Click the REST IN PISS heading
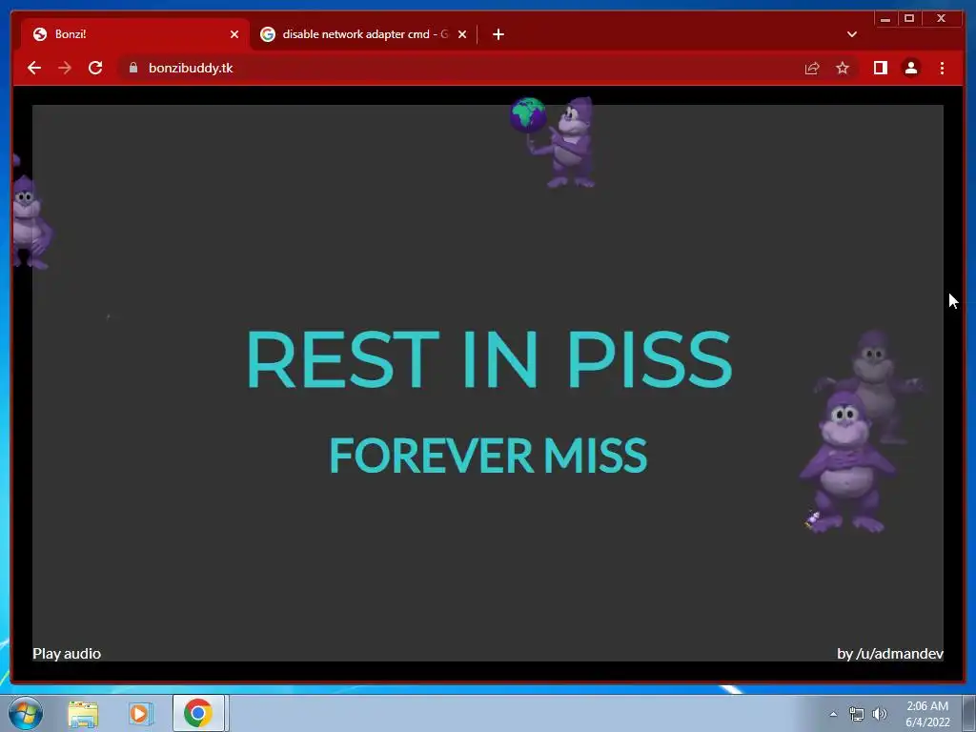This screenshot has width=976, height=732. pos(489,359)
